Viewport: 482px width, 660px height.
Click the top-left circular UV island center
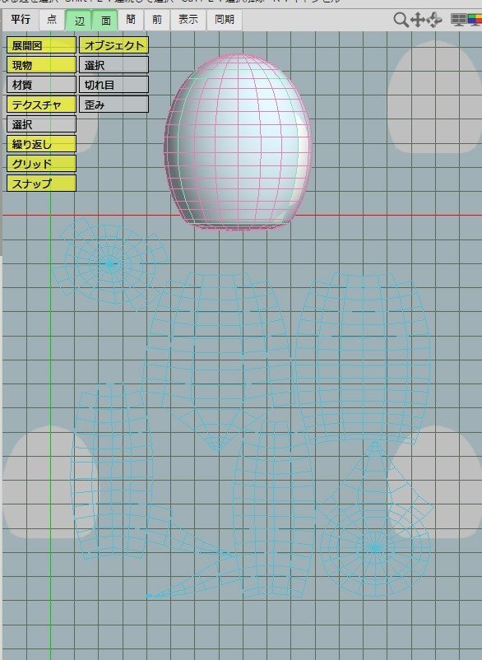click(110, 264)
